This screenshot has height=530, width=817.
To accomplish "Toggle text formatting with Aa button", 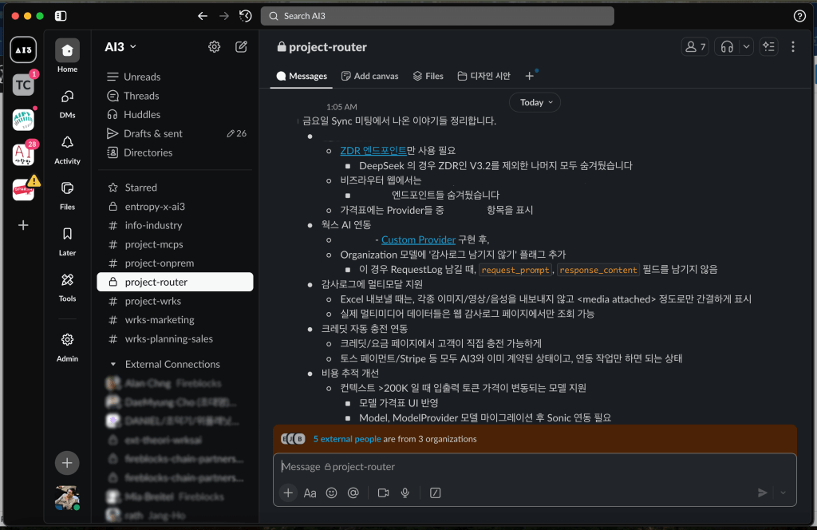I will 310,493.
